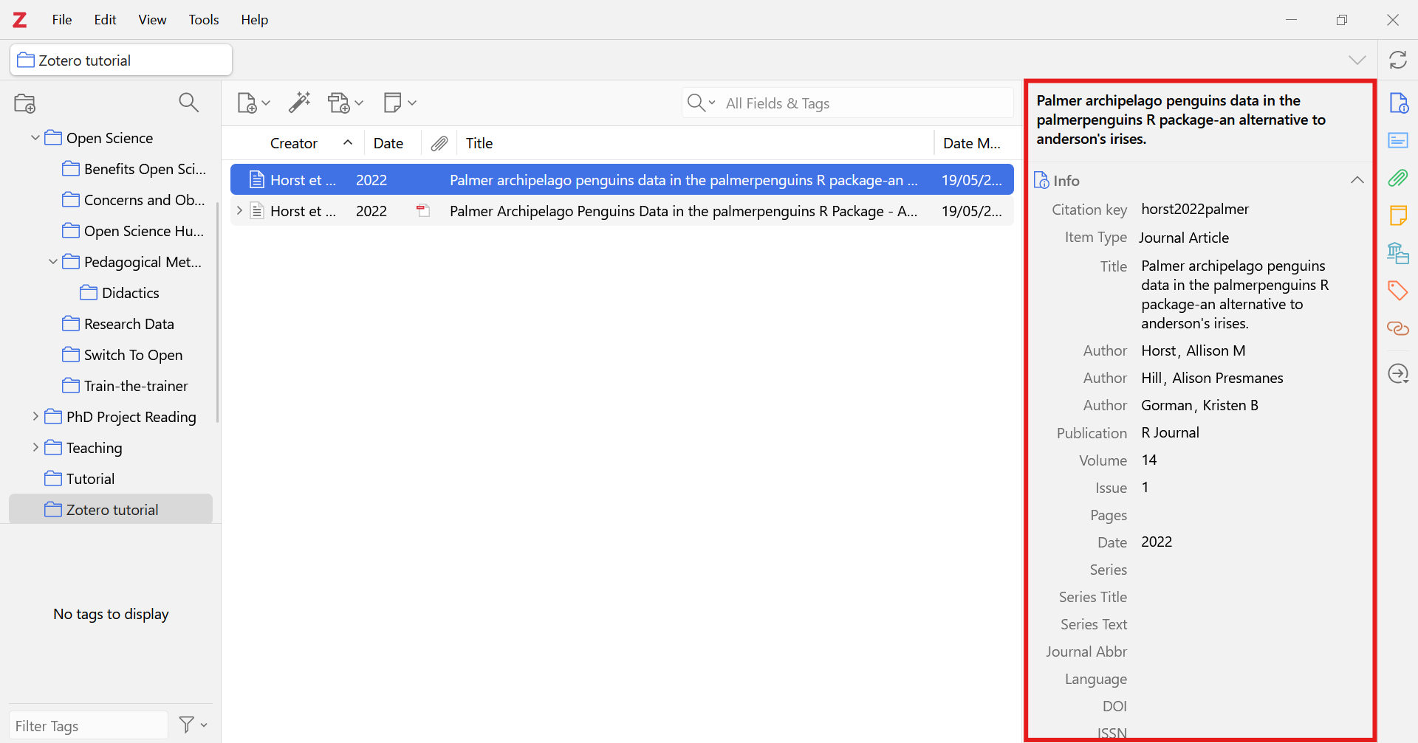Click the Sync with zotero.org icon

tap(1397, 60)
